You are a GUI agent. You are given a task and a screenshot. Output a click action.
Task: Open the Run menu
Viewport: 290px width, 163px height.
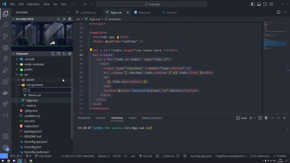63,4
